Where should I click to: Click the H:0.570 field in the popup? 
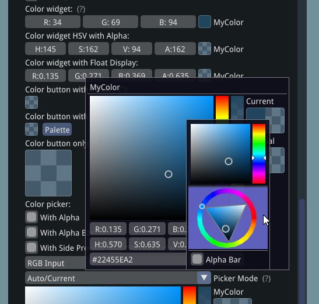click(x=108, y=244)
